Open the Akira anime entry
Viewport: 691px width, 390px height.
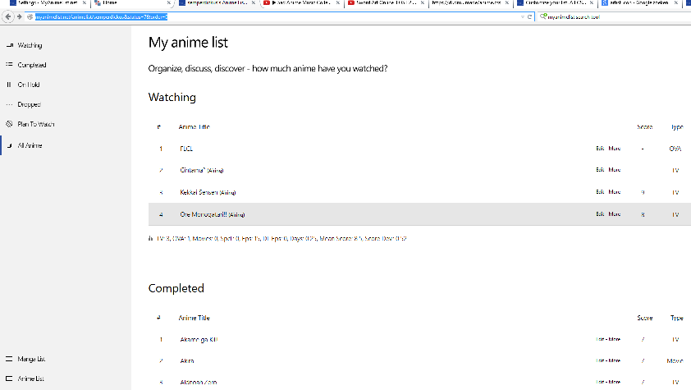(x=187, y=360)
